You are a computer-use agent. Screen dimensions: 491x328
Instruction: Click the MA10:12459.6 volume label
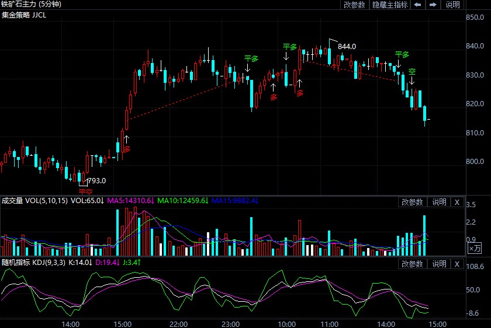[183, 200]
